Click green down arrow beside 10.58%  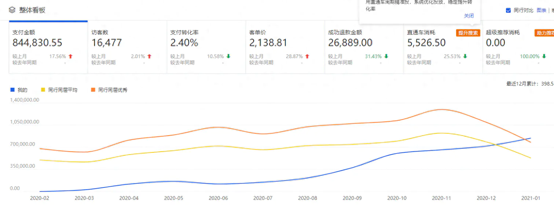(x=228, y=57)
